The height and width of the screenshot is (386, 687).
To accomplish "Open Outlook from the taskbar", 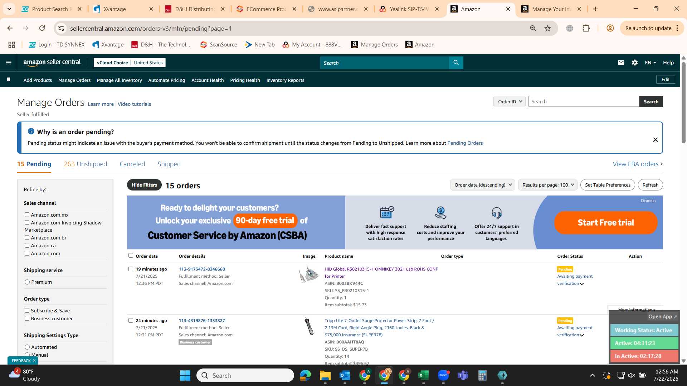I will point(345,375).
